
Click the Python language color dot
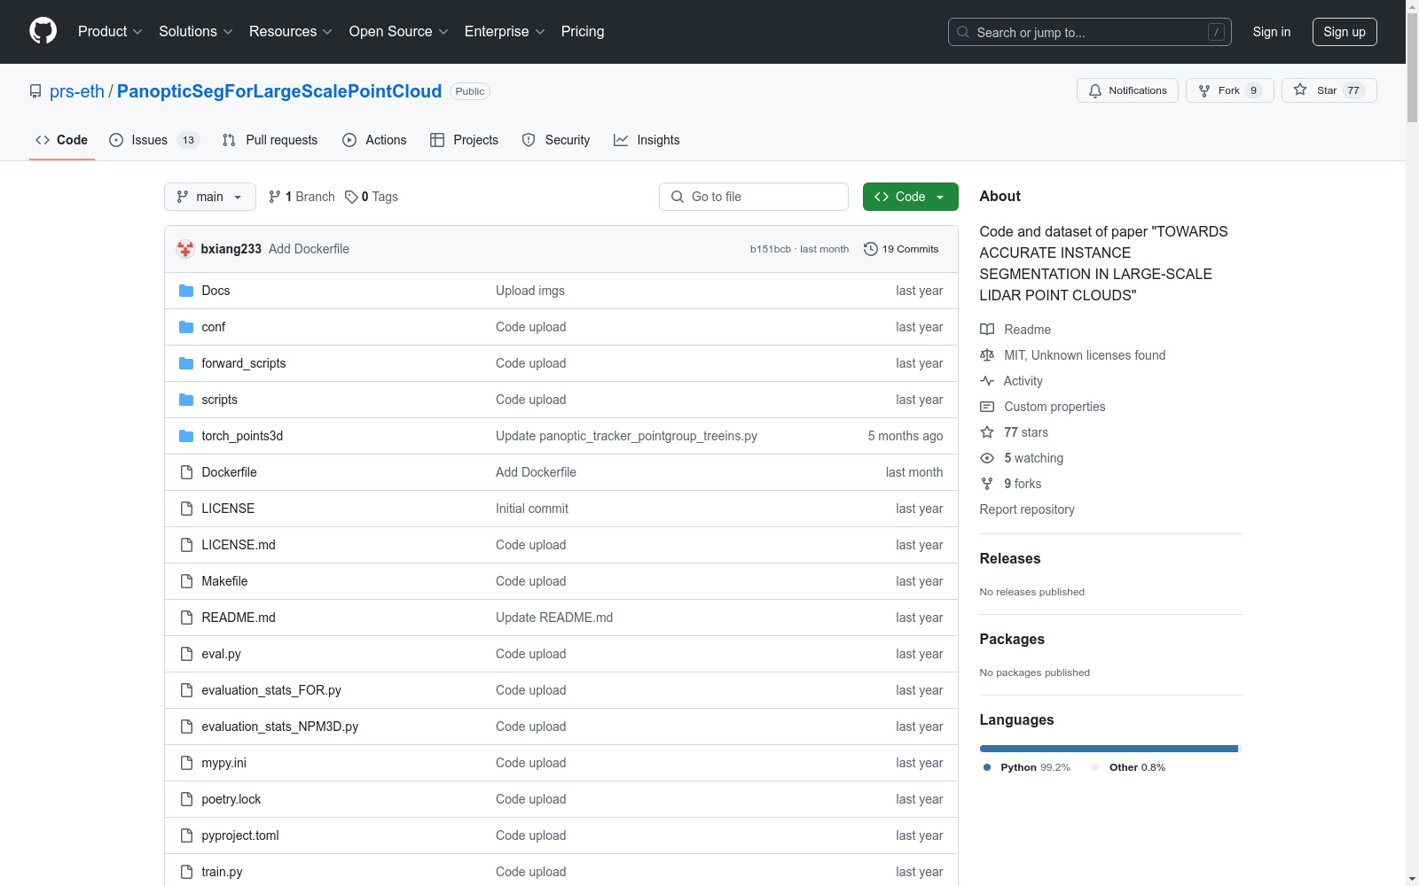tap(987, 767)
